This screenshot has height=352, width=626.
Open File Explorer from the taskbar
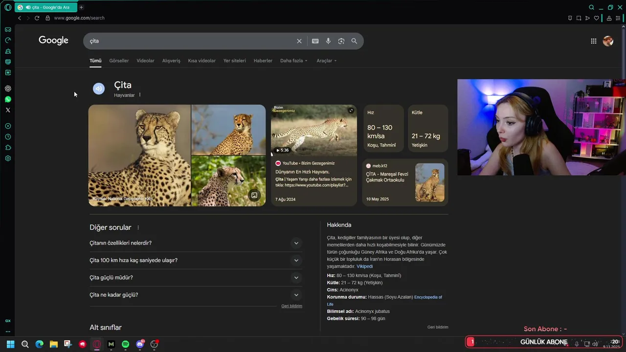click(x=54, y=344)
